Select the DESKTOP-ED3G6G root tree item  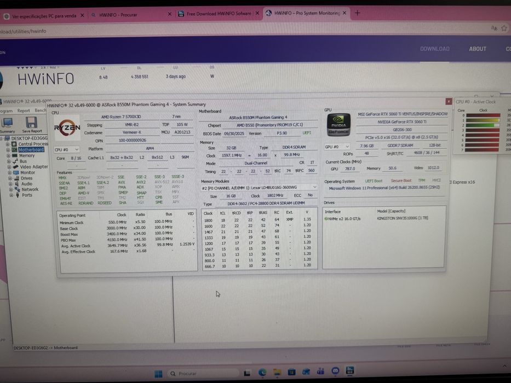30,138
